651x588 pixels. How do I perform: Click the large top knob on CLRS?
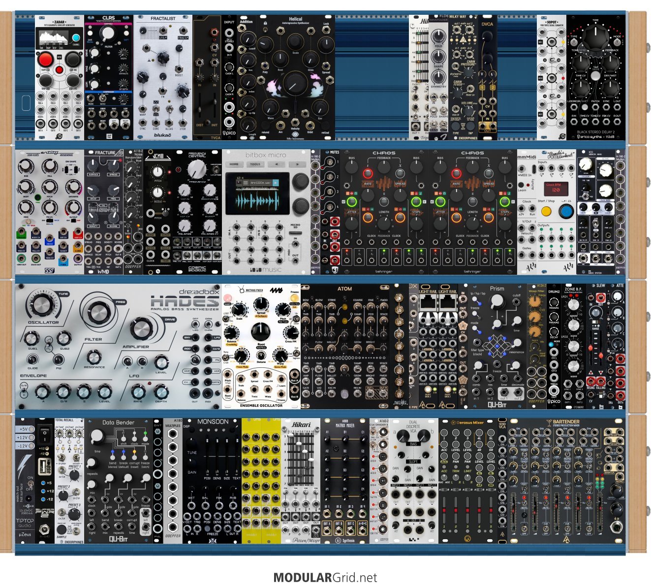click(107, 33)
